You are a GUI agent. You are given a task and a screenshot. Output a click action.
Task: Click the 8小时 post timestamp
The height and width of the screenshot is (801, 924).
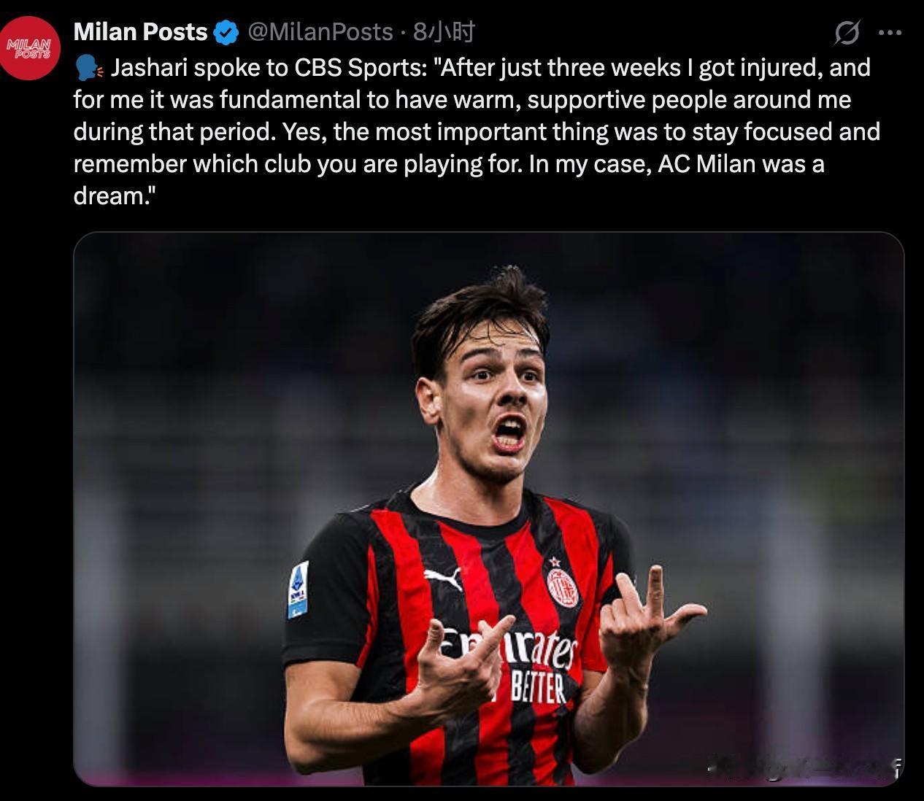click(444, 32)
